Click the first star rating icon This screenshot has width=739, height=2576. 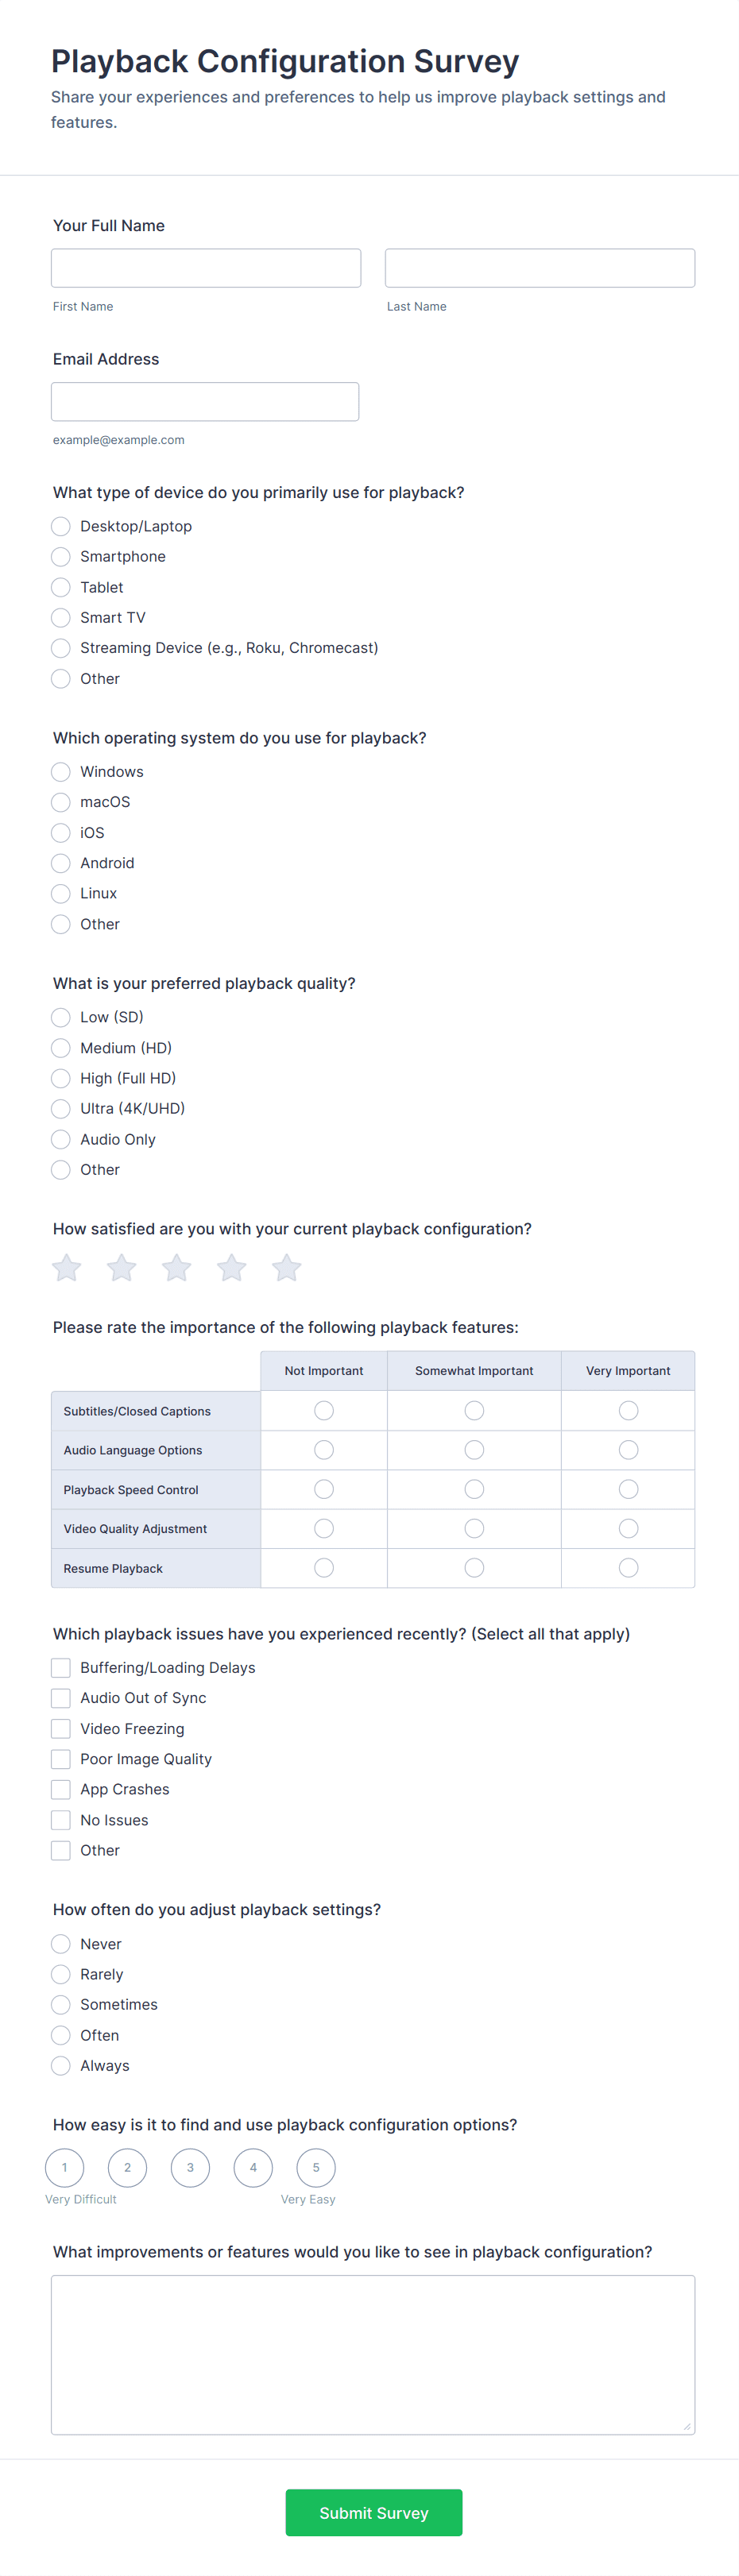67,1268
